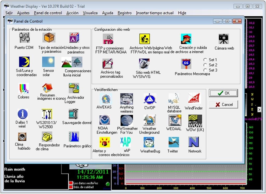The height and width of the screenshot is (194, 266).
Task: Open the Parámetros Mesomapa route 66 icon
Action: [x=186, y=64]
